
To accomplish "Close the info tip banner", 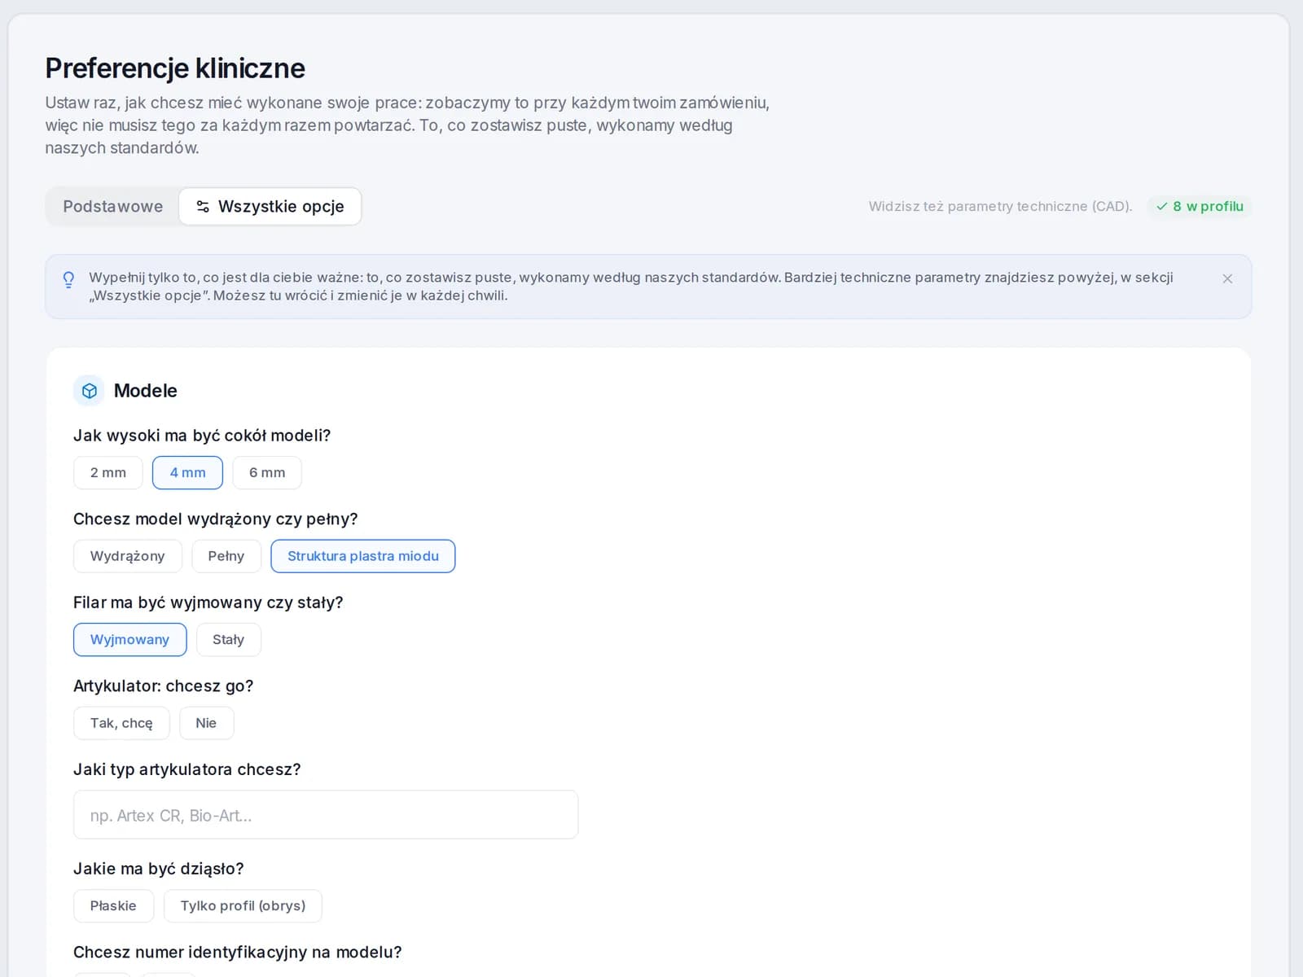I will click(x=1227, y=278).
